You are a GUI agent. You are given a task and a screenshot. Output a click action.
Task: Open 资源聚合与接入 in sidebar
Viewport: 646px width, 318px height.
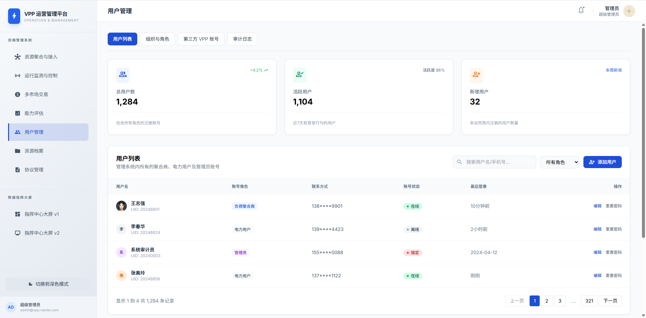41,57
